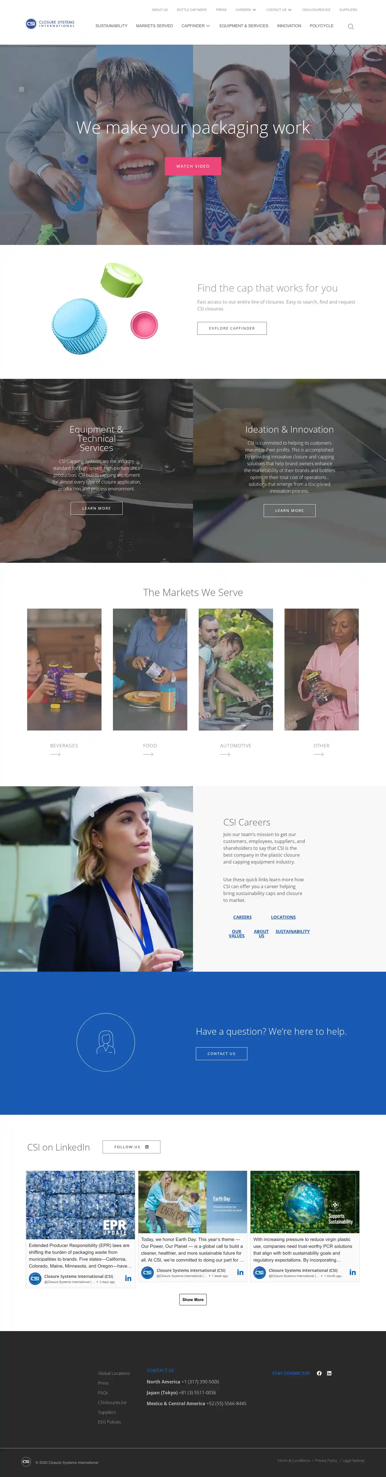Expand the Contact Us dropdown in top bar
Screen dimensions: 386x1477
pos(279,10)
